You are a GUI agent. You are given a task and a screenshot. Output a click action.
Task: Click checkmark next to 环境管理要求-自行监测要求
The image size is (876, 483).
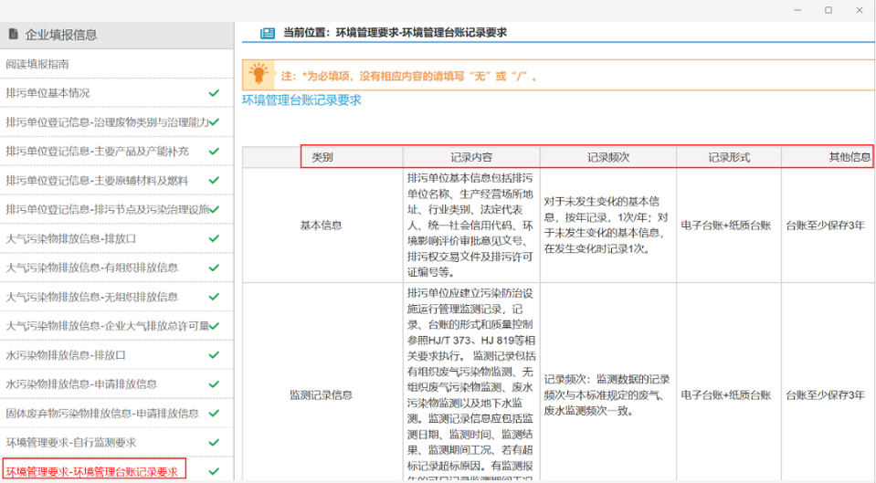[214, 443]
